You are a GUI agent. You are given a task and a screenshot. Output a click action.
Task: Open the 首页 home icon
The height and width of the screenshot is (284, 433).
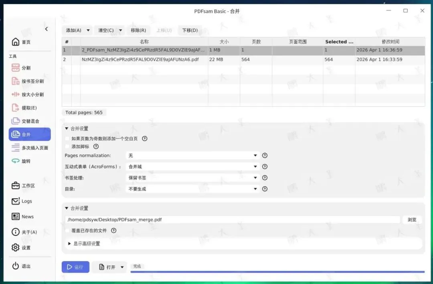[16, 42]
